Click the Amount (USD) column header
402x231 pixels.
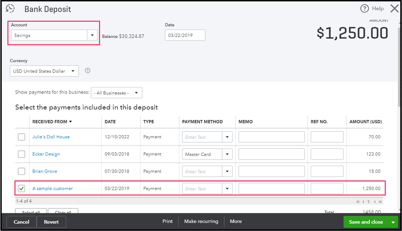point(366,122)
